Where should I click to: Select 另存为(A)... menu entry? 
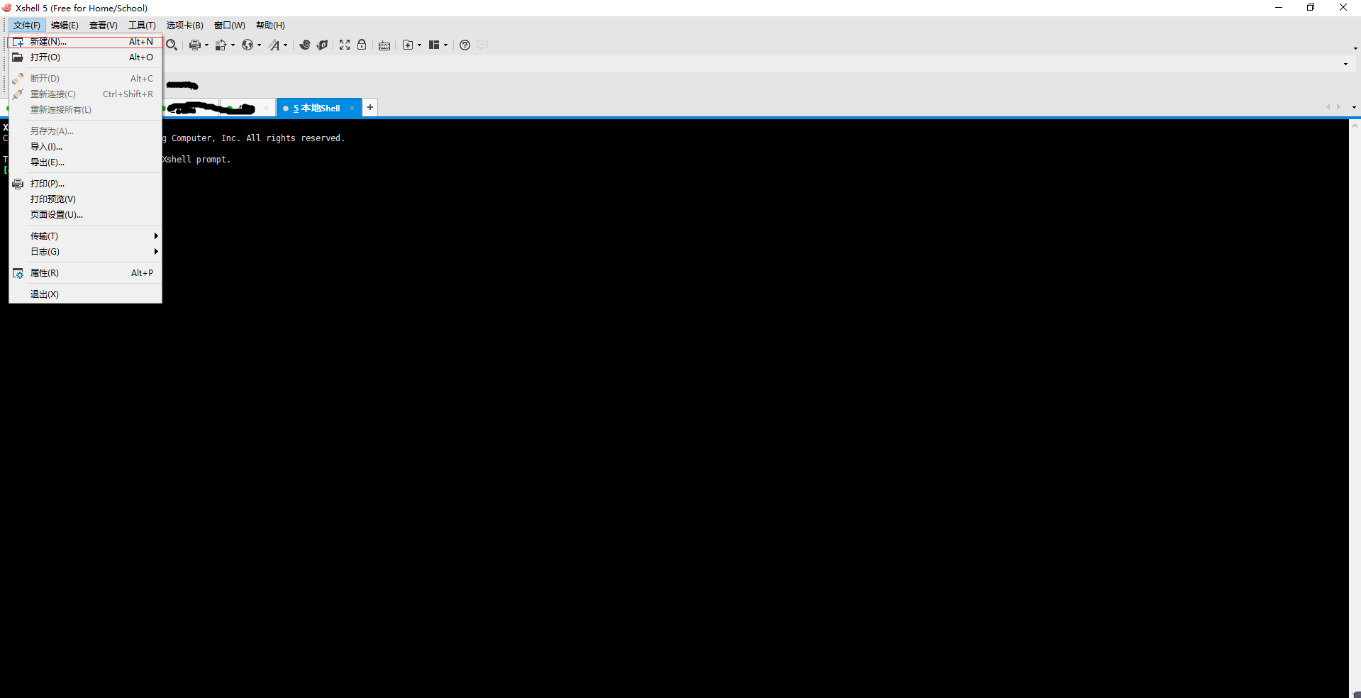85,131
